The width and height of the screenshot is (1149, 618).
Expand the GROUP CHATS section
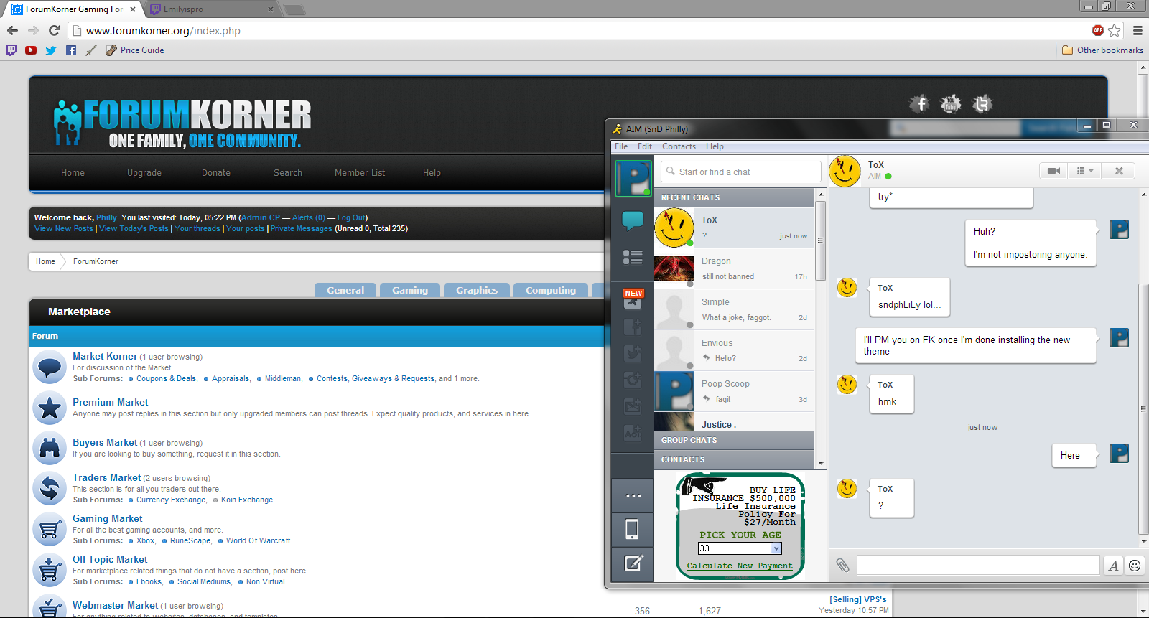(734, 440)
